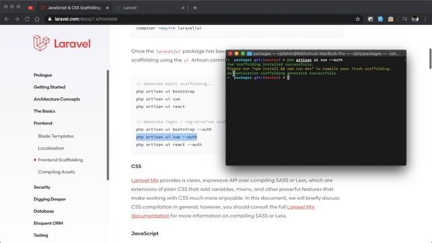This screenshot has width=432, height=243.
Task: Click the sidebar navigation scrollbar
Action: pos(108,125)
